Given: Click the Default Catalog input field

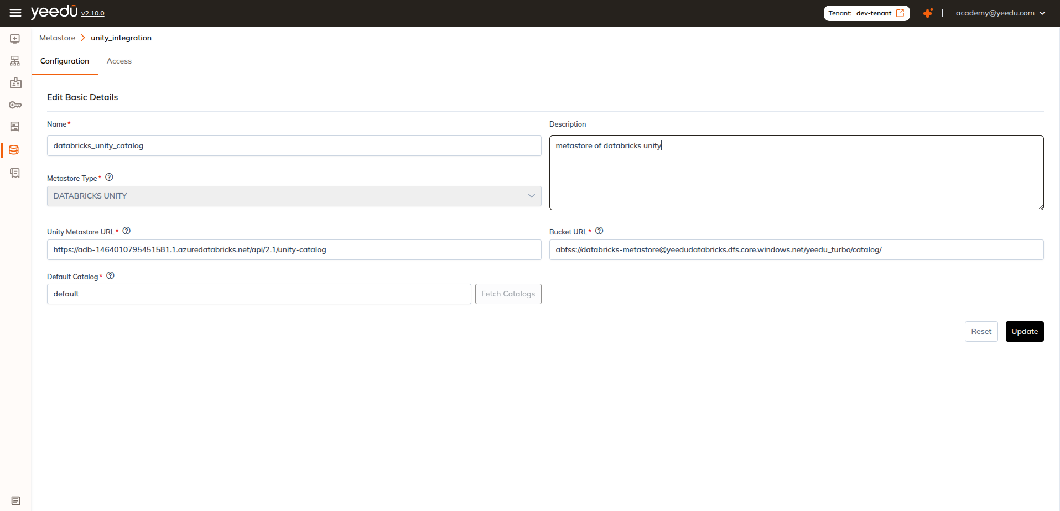Looking at the screenshot, I should 259,294.
